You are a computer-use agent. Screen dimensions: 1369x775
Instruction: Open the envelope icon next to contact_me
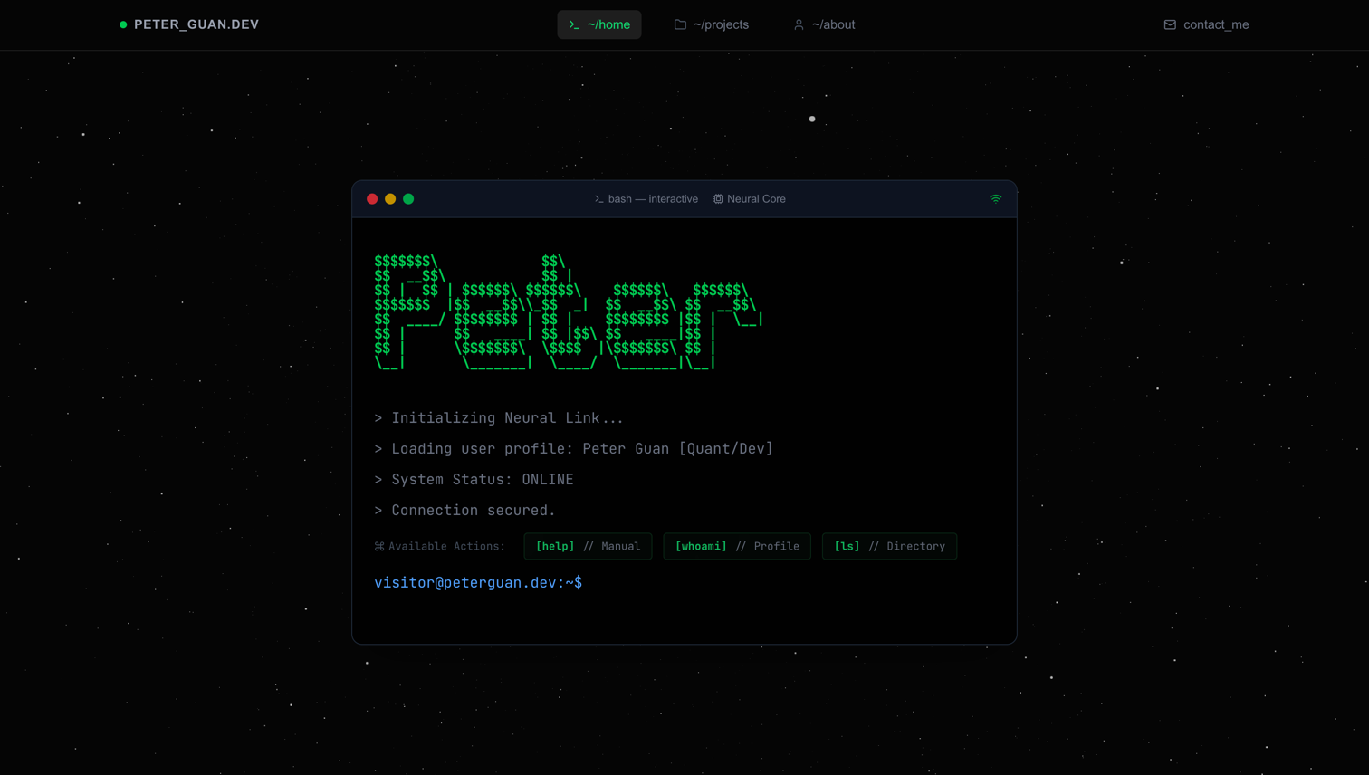pyautogui.click(x=1170, y=24)
